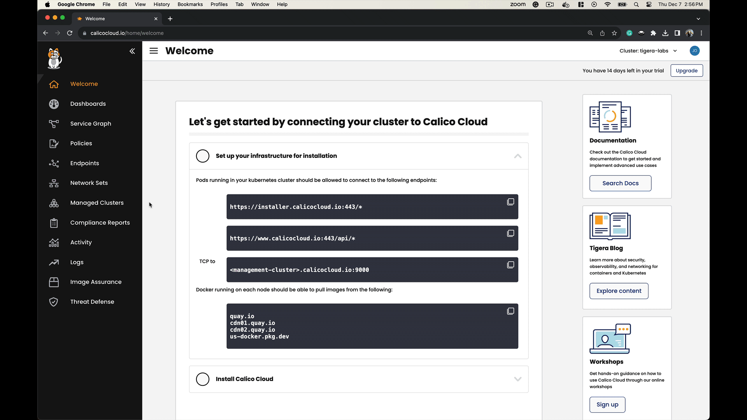The width and height of the screenshot is (747, 420).
Task: Copy the quay.io registry list
Action: (x=510, y=311)
